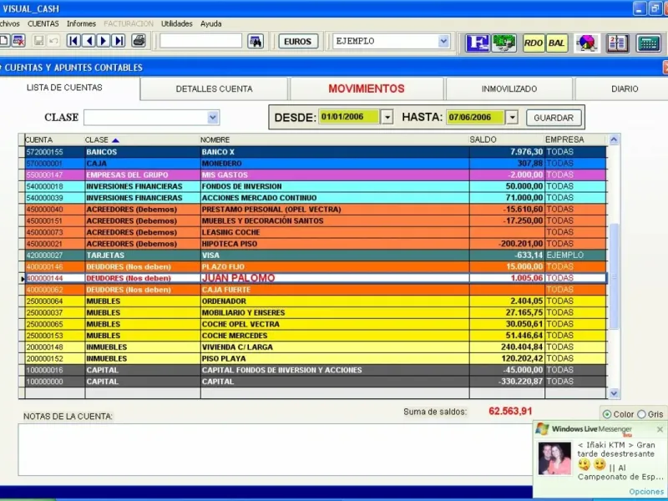
Task: Open the EJEMPLO company dropdown
Action: (443, 41)
